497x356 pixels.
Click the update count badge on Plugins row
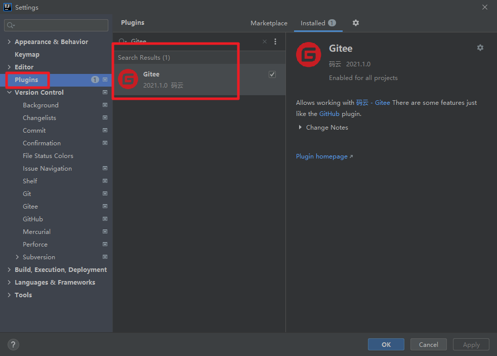click(x=95, y=80)
